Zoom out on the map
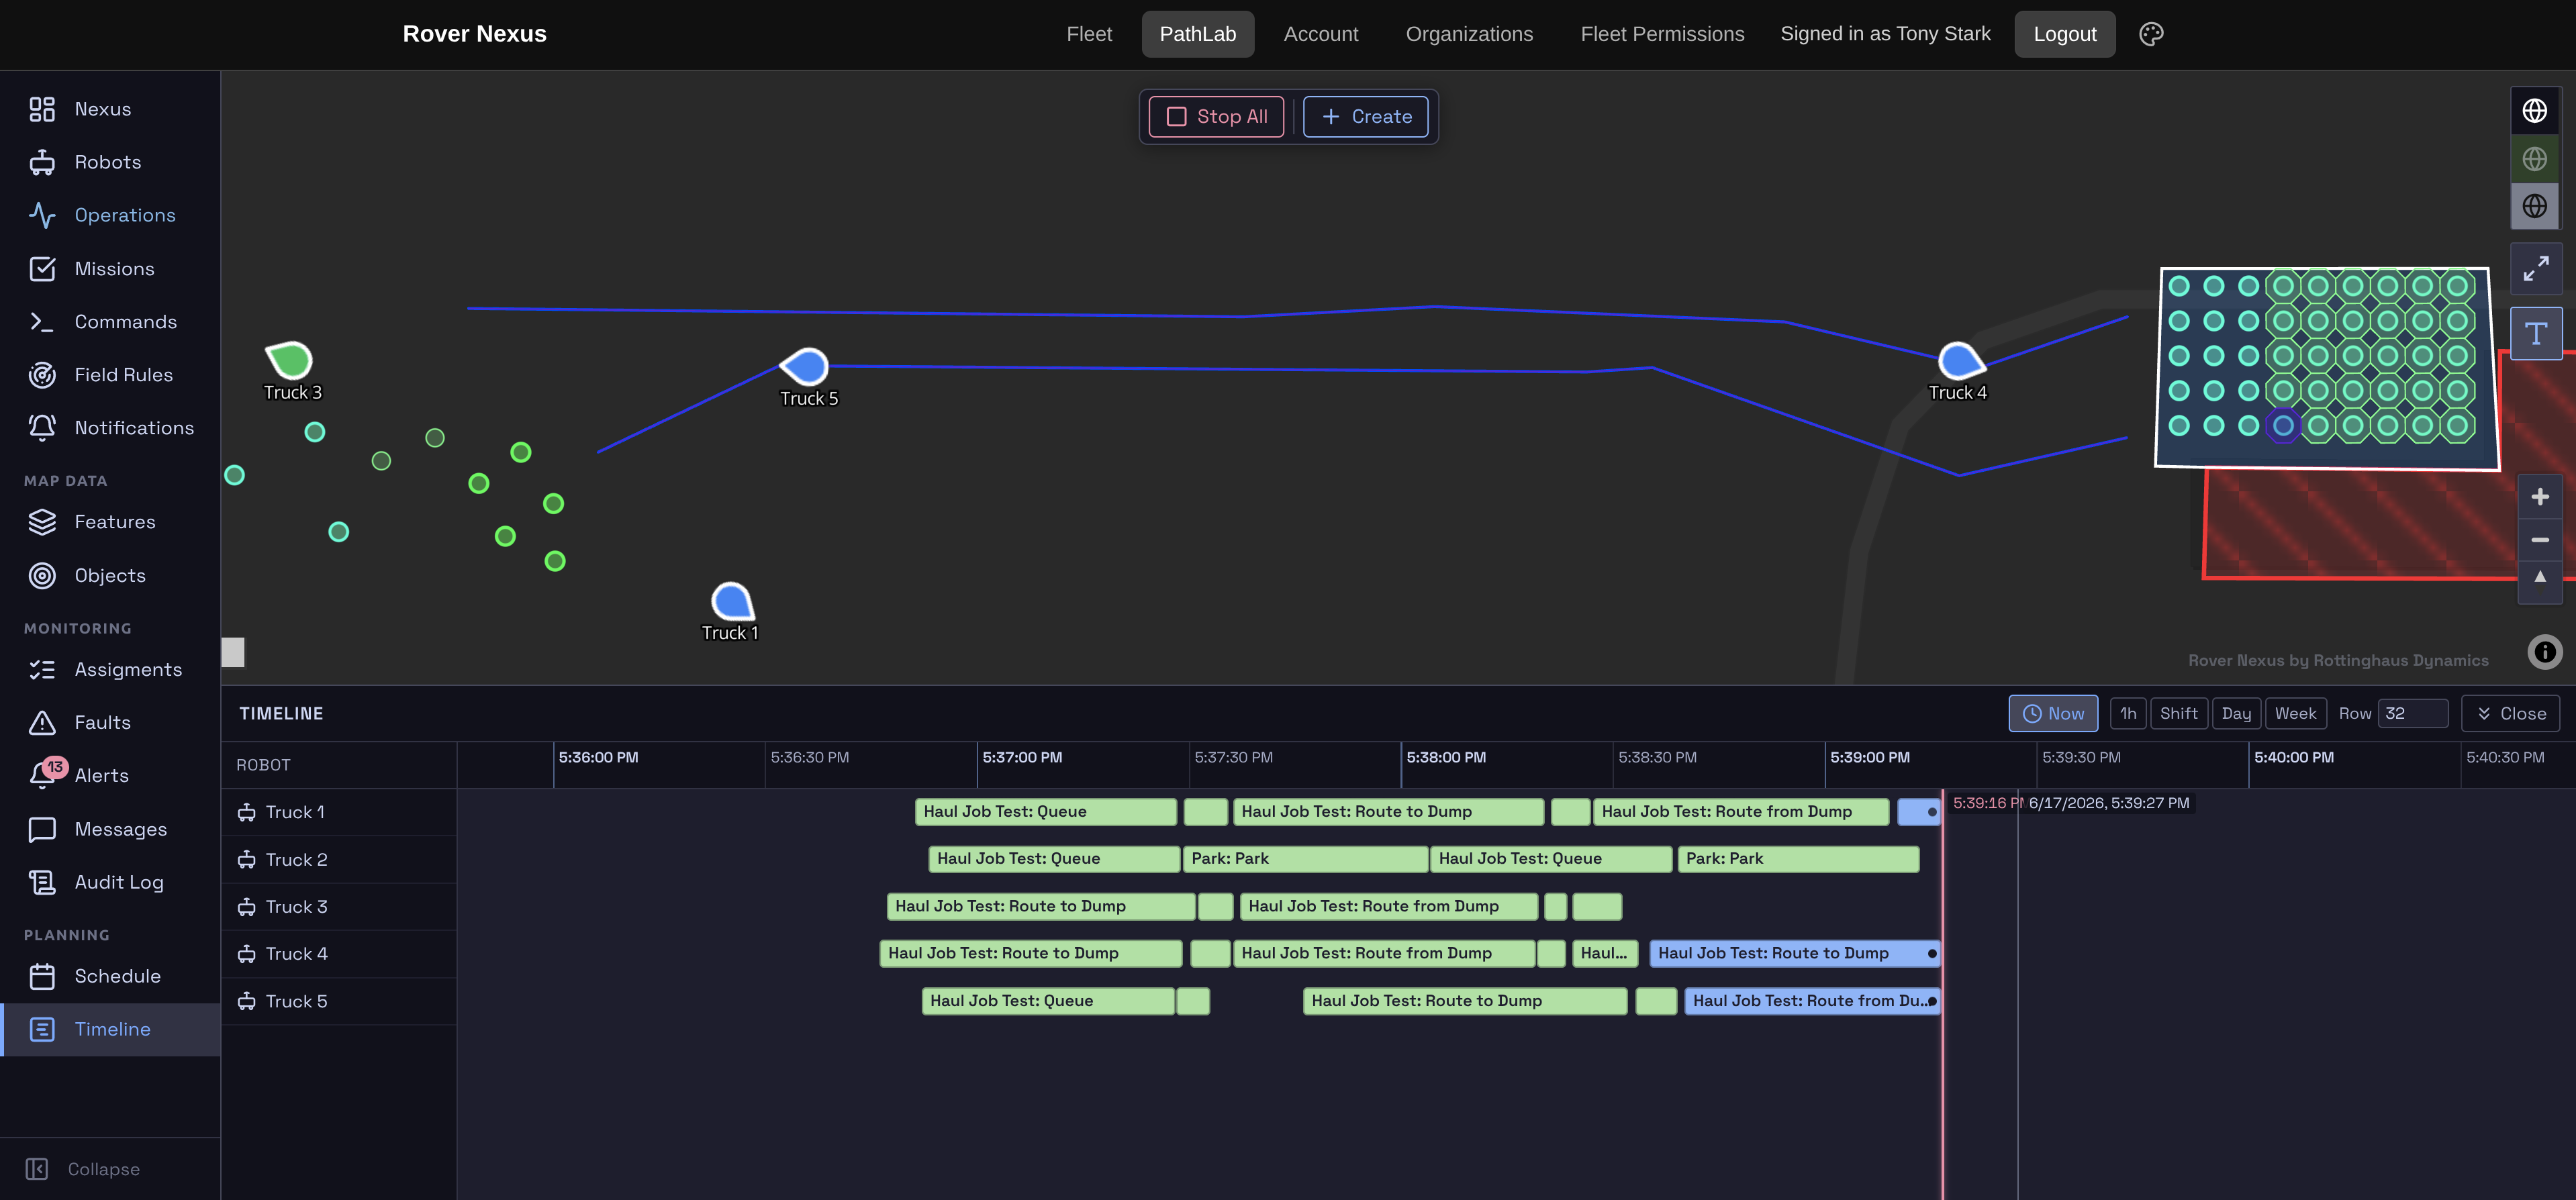The height and width of the screenshot is (1200, 2576). (2540, 540)
